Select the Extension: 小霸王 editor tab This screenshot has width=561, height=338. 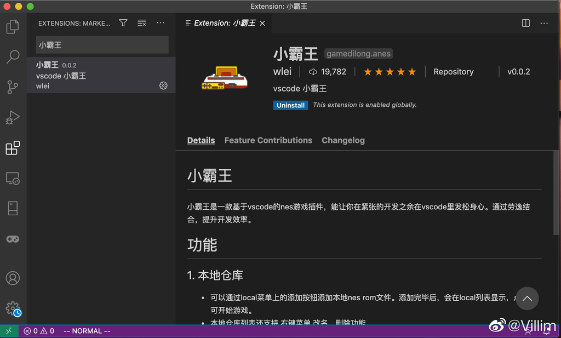coord(225,23)
